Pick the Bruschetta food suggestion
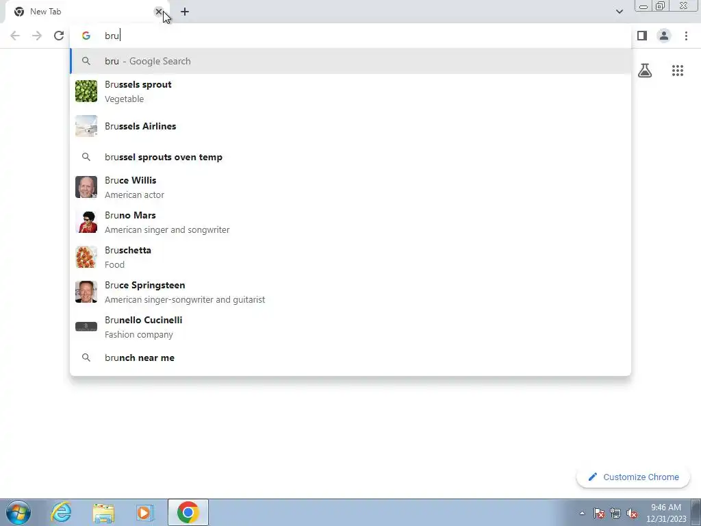This screenshot has height=526, width=701. coord(350,257)
